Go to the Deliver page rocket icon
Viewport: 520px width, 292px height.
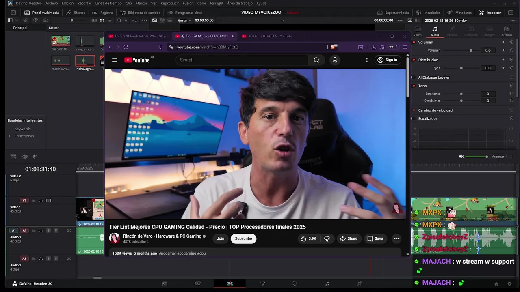(x=360, y=283)
